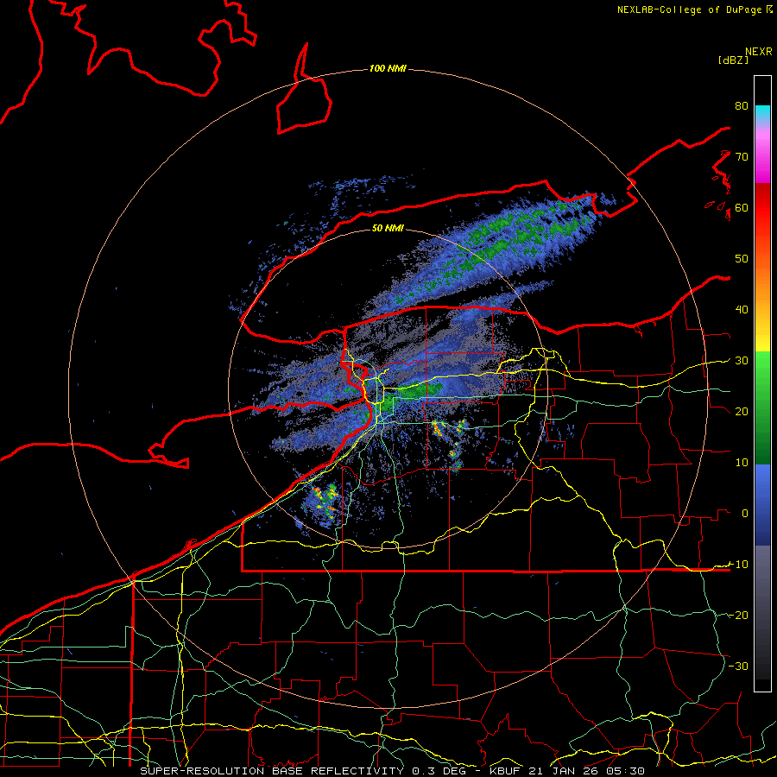Click the -20 value on the dBZ scale

coord(738,615)
